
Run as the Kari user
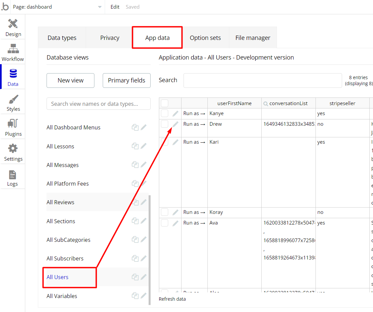point(194,142)
